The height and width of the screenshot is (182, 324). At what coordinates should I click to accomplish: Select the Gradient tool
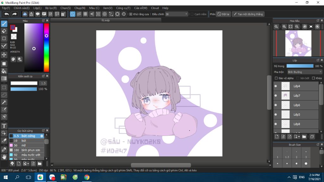point(4,78)
